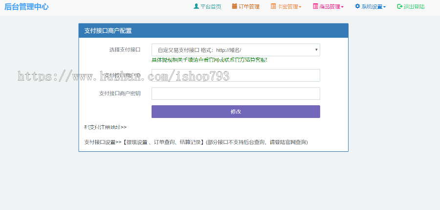
Task: Go to the 平台首页 menu label
Action: coord(211,7)
